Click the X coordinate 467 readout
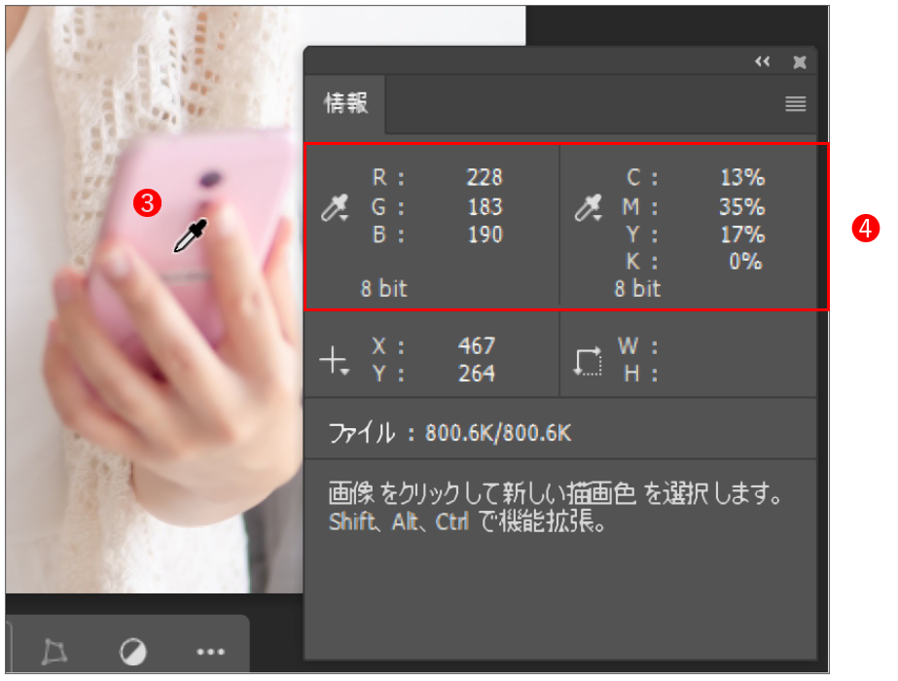Viewport: 898px width, 681px height. click(476, 346)
